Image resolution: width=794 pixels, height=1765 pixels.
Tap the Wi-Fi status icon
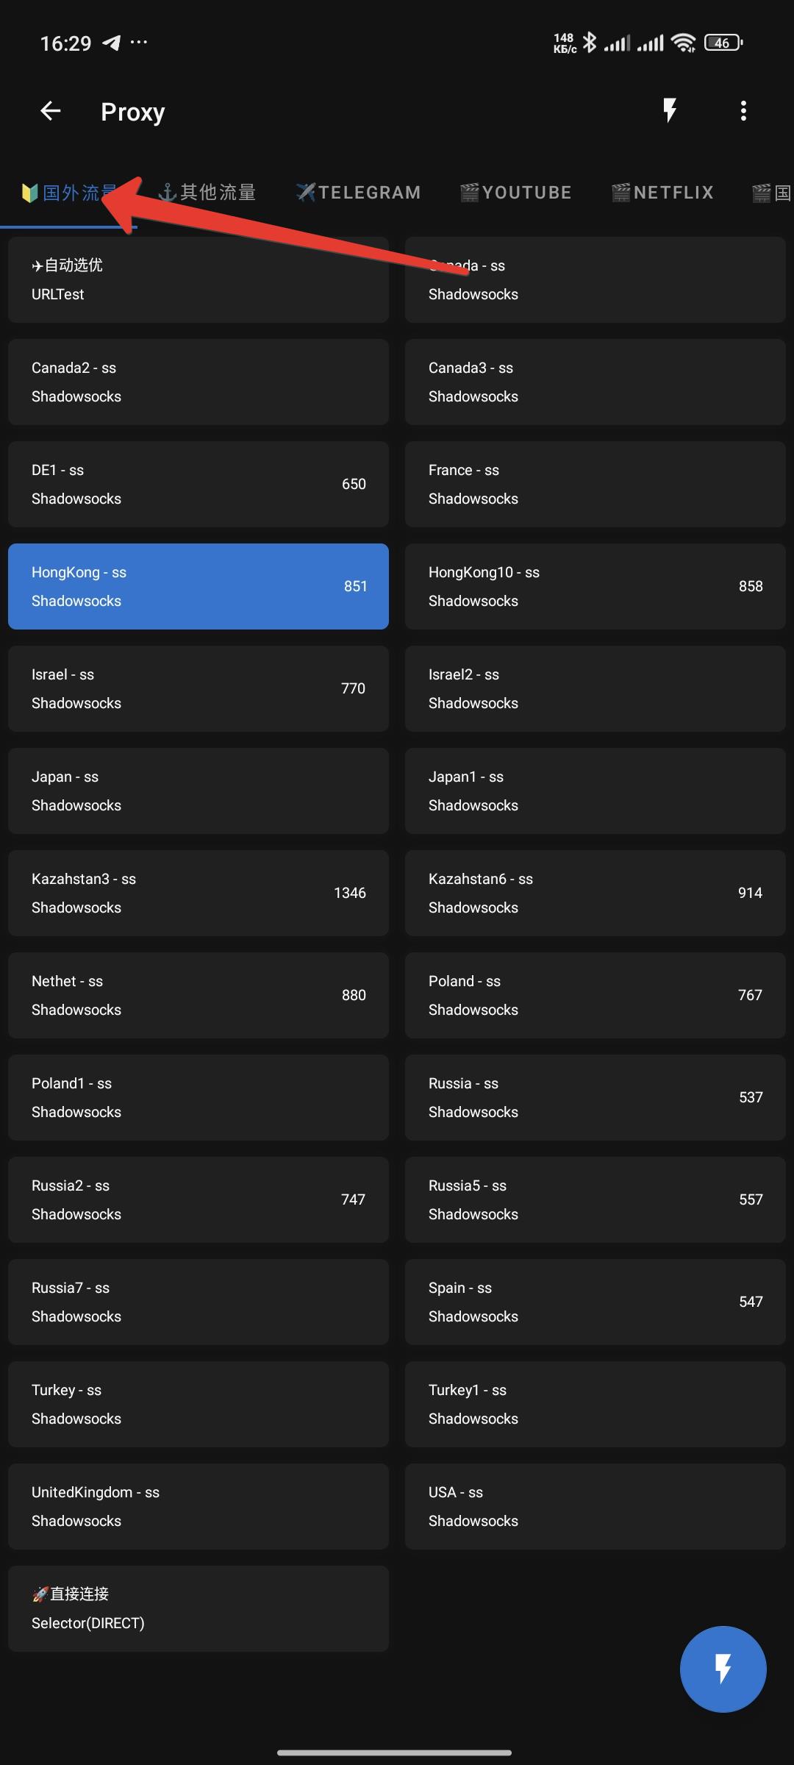[x=684, y=43]
